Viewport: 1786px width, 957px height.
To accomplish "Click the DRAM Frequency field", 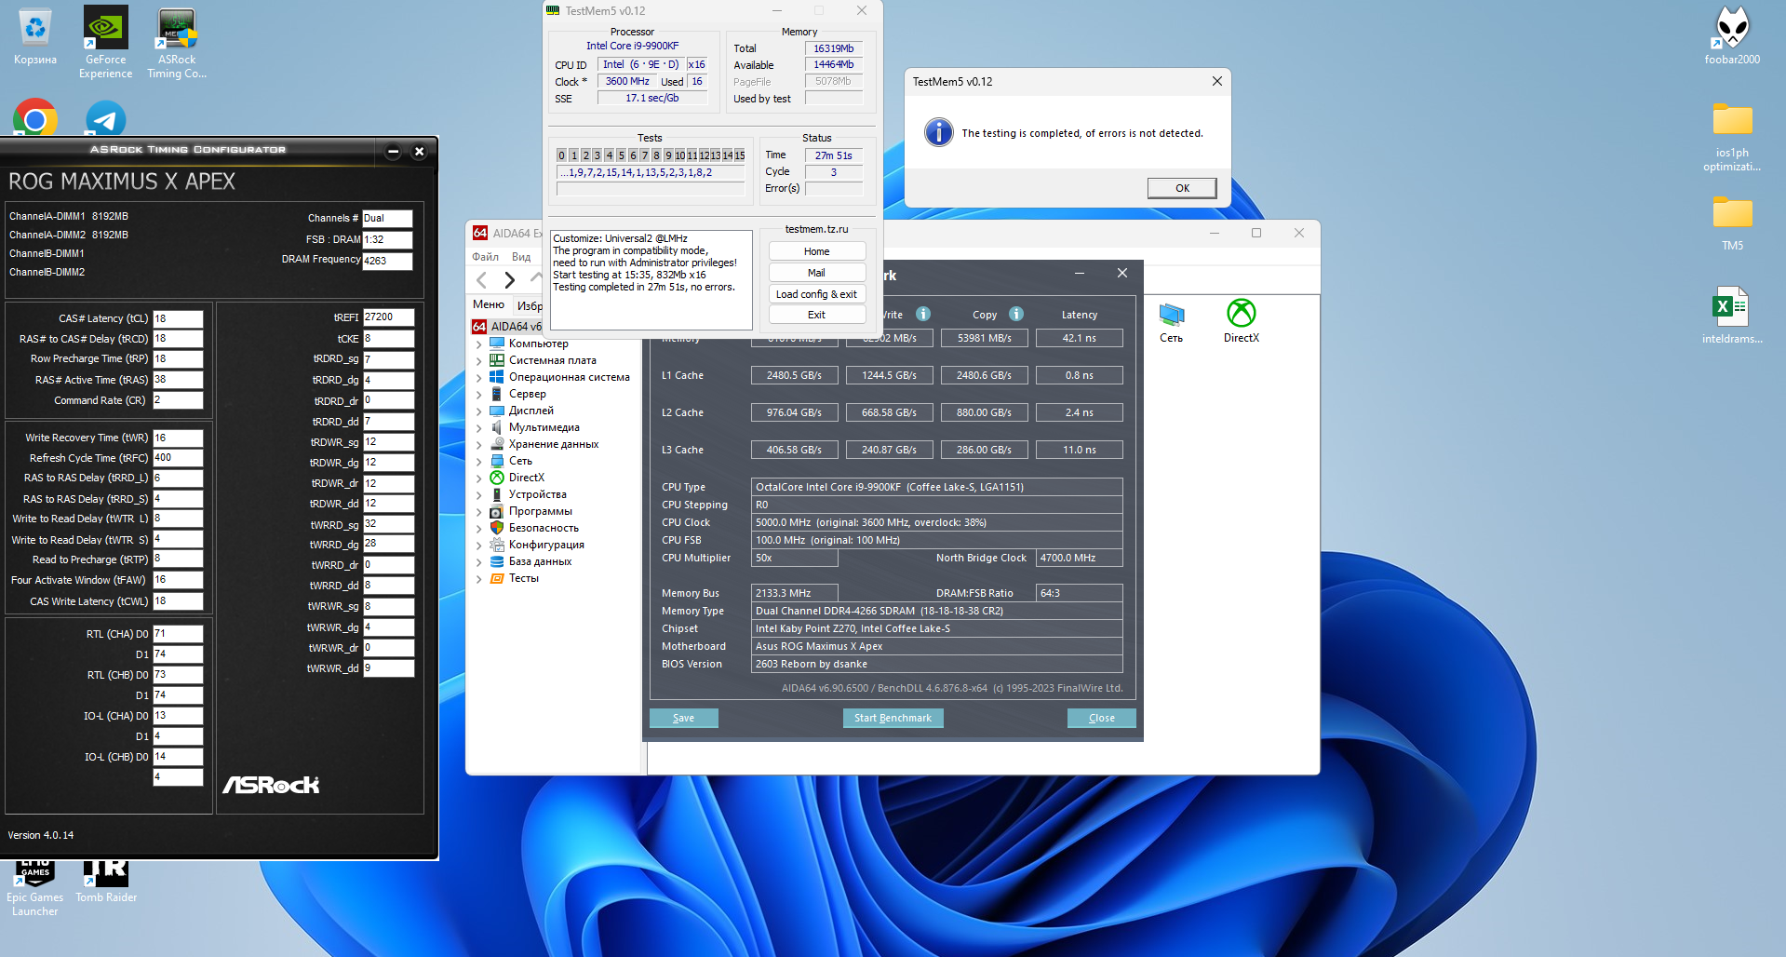I will coord(387,261).
